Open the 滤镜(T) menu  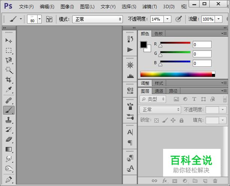(150, 7)
